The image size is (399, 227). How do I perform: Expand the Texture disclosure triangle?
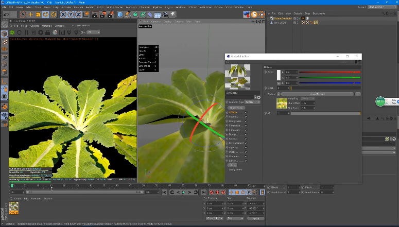click(265, 94)
